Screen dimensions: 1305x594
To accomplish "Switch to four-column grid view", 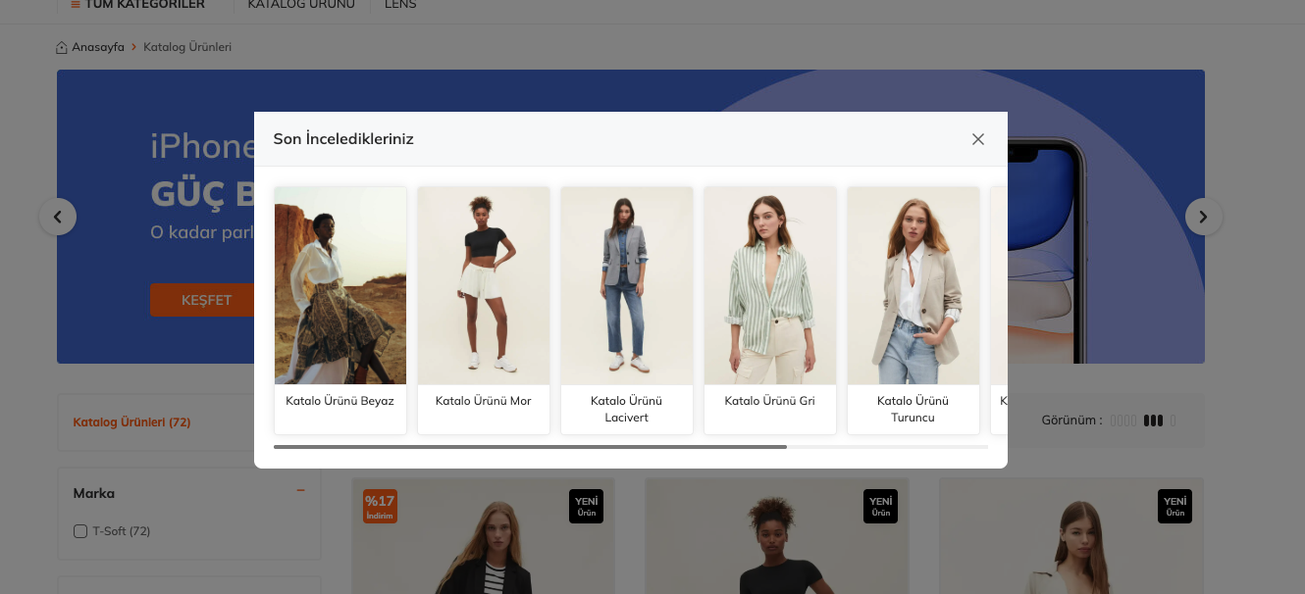I will (x=1124, y=421).
